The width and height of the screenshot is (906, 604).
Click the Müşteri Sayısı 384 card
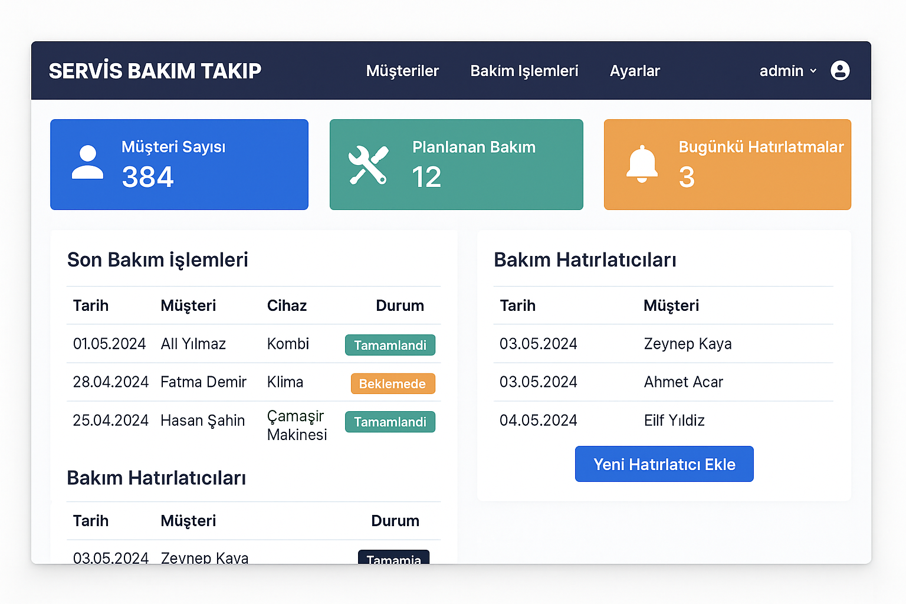pyautogui.click(x=179, y=165)
